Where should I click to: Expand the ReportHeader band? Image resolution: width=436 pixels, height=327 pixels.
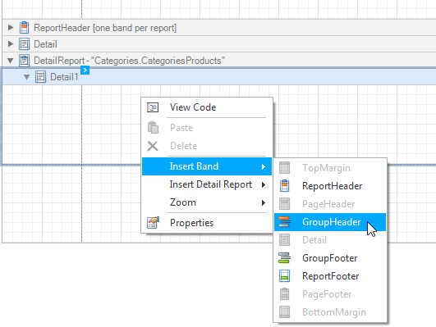[x=11, y=28]
